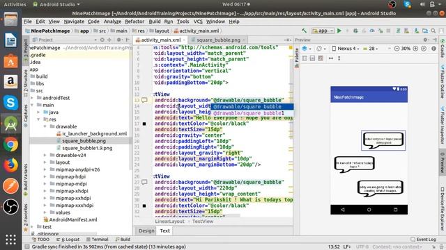This screenshot has height=250, width=446.
Task: Launch Google Chrome from Ubuntu dock
Action: pos(11,144)
